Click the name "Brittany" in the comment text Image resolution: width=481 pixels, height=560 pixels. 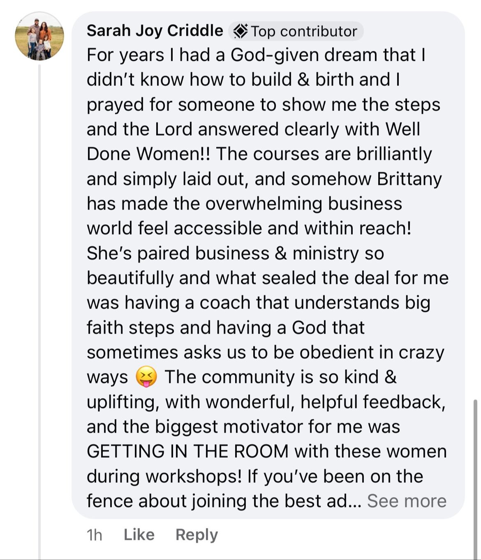pos(409,179)
